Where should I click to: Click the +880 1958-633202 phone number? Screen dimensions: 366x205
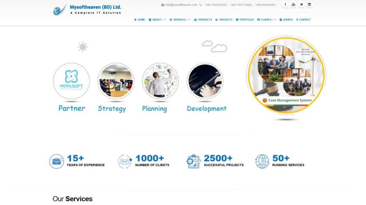(x=216, y=5)
